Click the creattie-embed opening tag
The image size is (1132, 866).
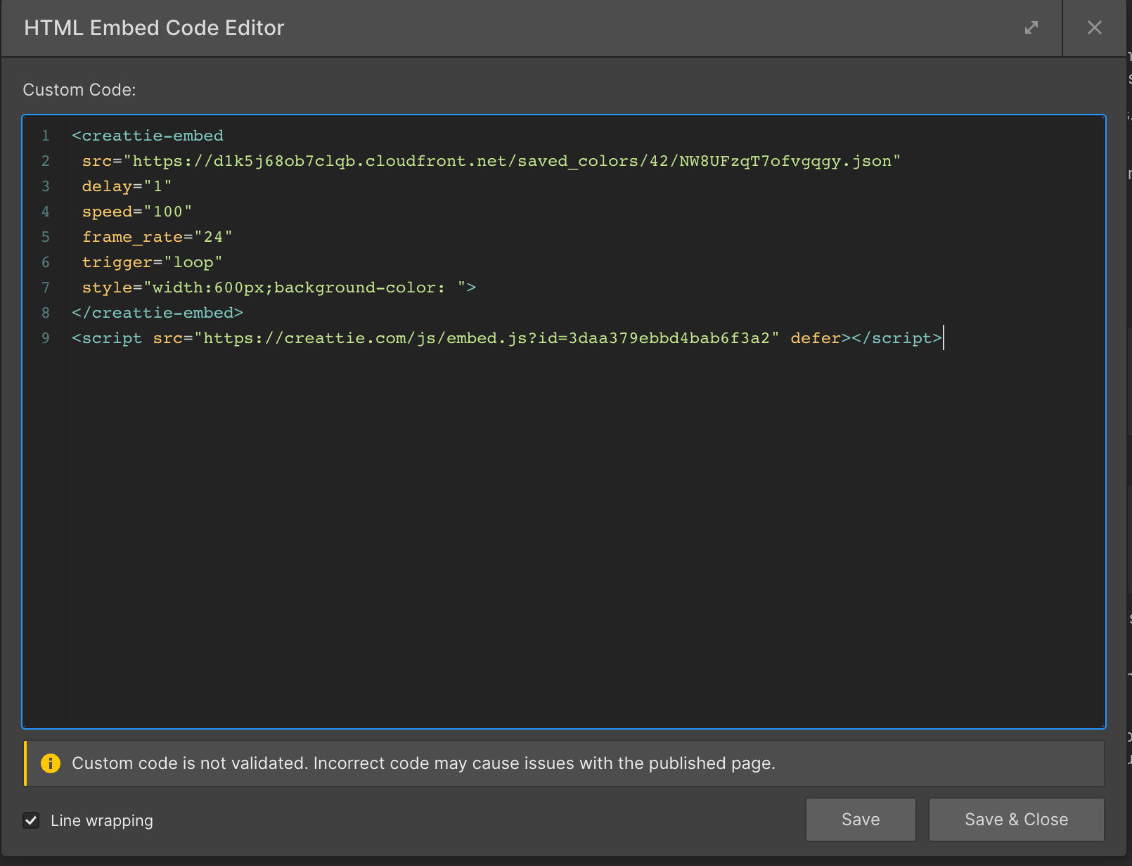[x=148, y=136]
